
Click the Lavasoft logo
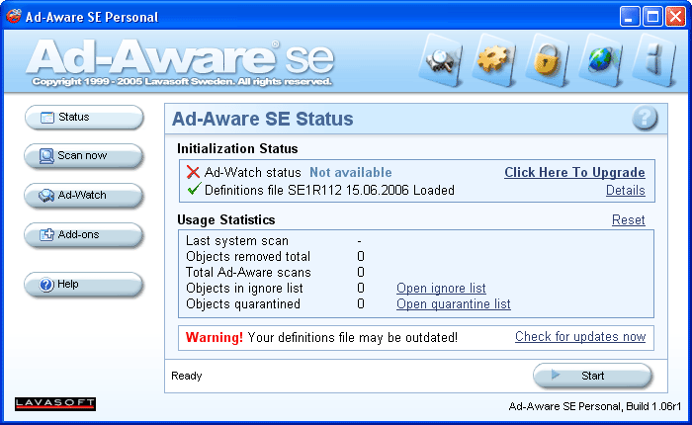[x=55, y=404]
